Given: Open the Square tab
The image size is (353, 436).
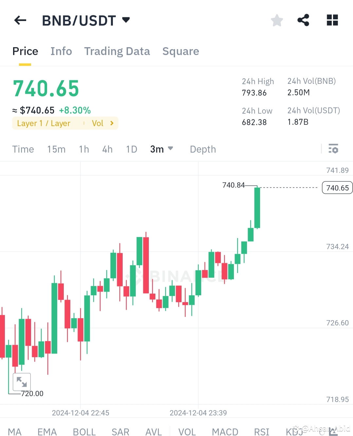Looking at the screenshot, I should click(181, 51).
